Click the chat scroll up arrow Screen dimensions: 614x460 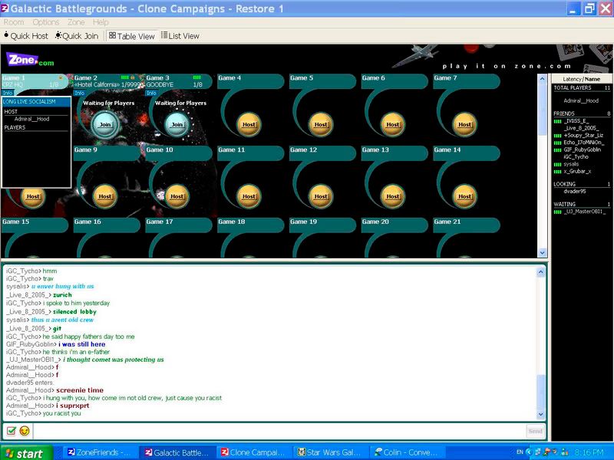(x=541, y=272)
